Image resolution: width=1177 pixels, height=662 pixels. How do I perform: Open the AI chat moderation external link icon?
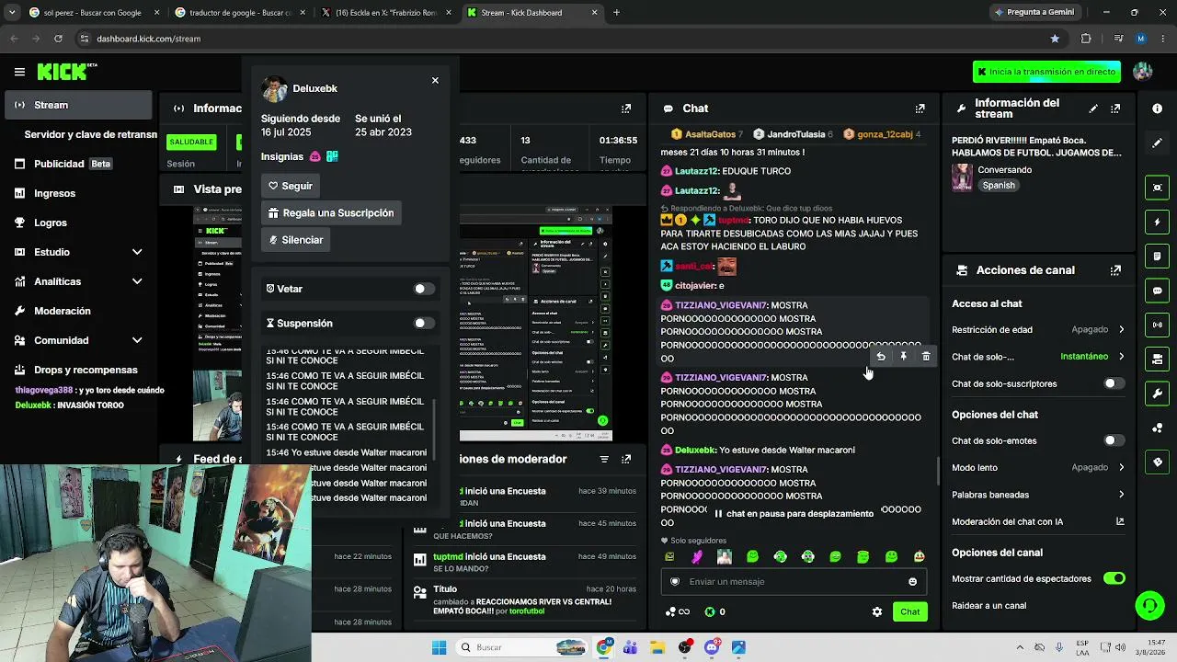click(1120, 521)
